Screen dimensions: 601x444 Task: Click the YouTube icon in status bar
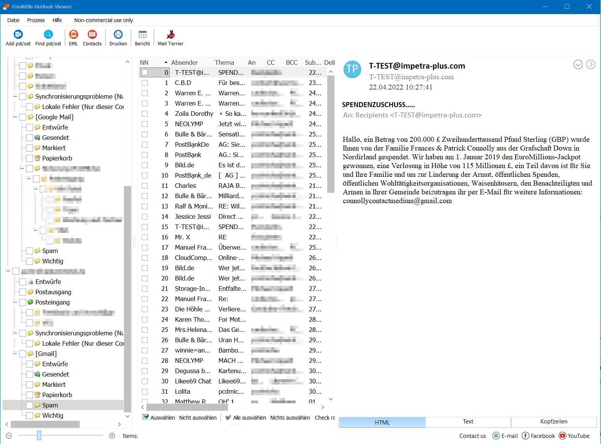[562, 436]
